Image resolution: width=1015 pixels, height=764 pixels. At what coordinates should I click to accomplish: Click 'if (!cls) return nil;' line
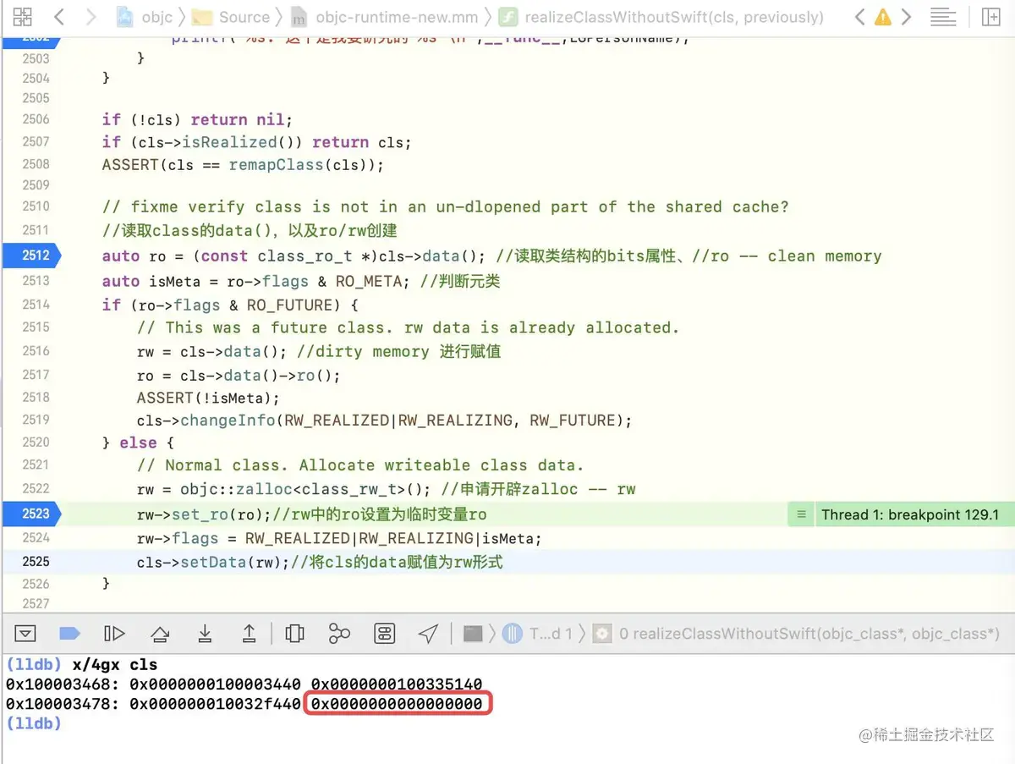tap(197, 119)
